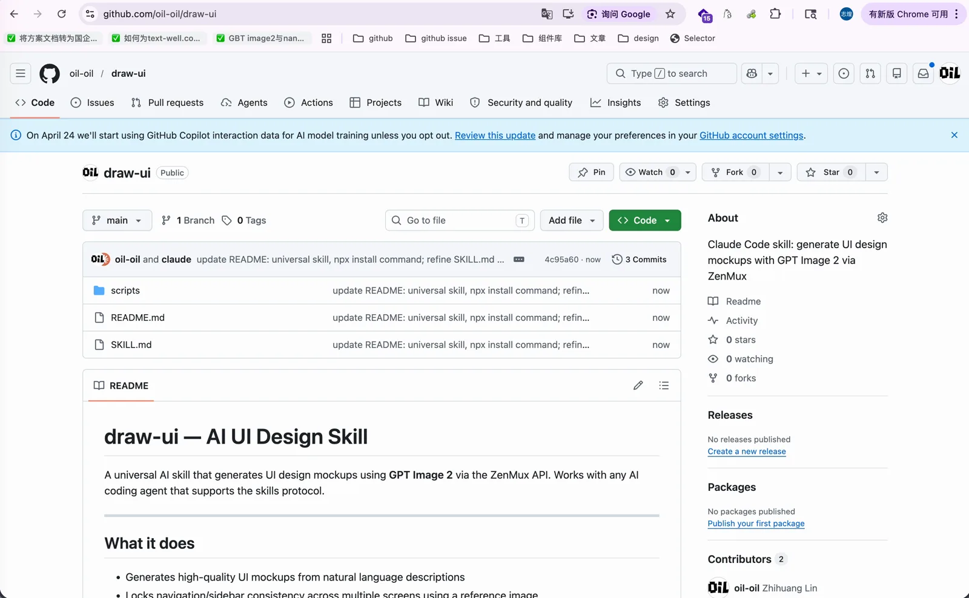Expand the Watch notification options dropdown
Image resolution: width=969 pixels, height=598 pixels.
(x=688, y=172)
